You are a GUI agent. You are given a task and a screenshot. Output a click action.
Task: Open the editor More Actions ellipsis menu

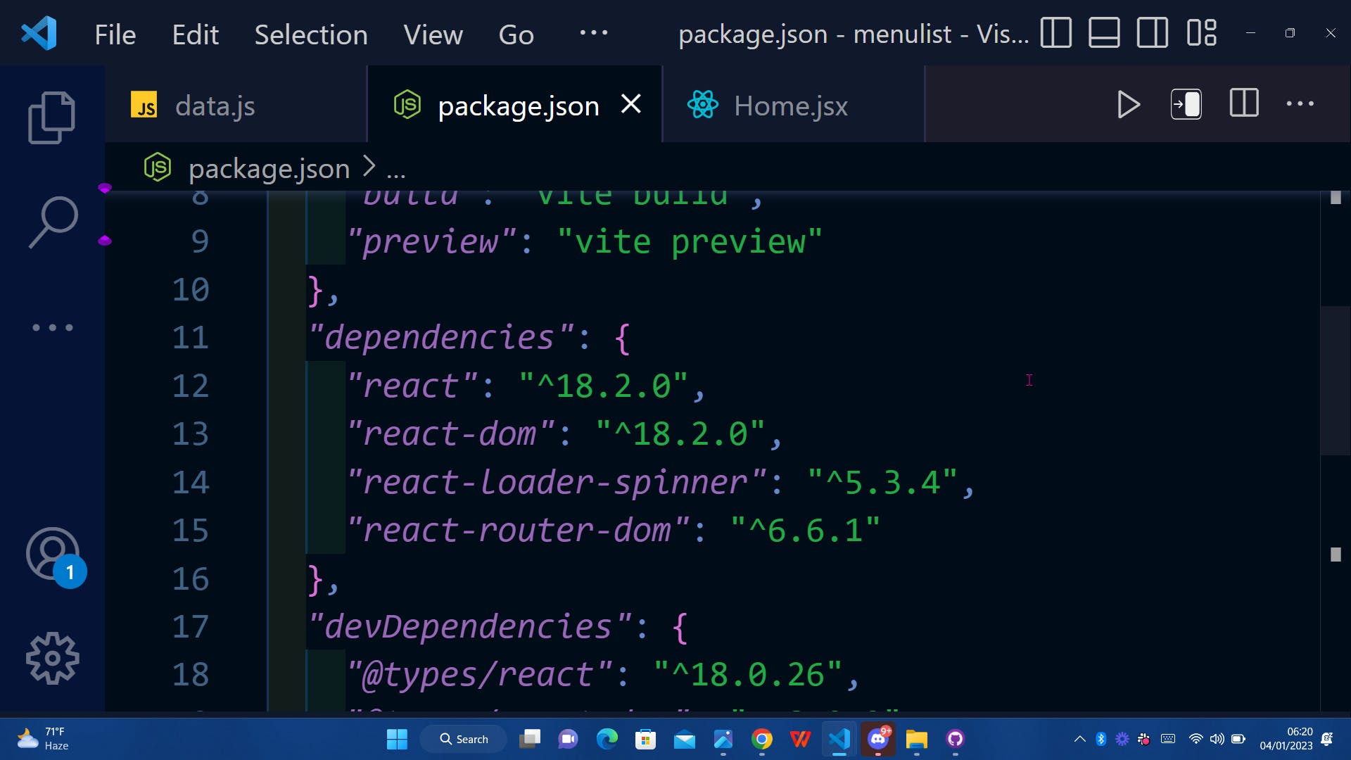(1300, 104)
